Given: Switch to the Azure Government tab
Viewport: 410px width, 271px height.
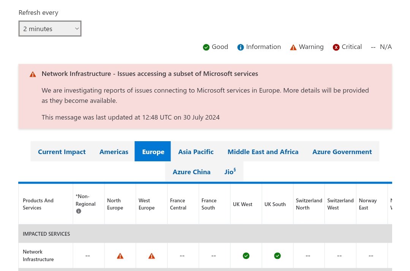Looking at the screenshot, I should click(342, 152).
